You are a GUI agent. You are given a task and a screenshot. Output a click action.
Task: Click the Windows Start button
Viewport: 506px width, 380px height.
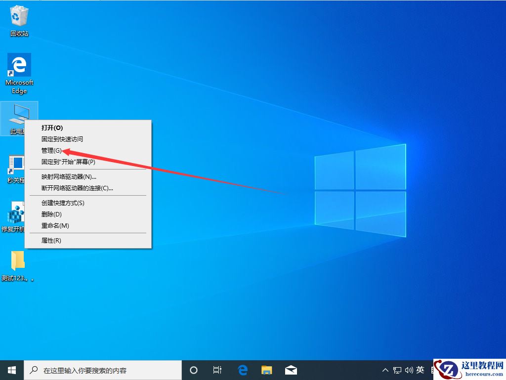[x=10, y=370]
